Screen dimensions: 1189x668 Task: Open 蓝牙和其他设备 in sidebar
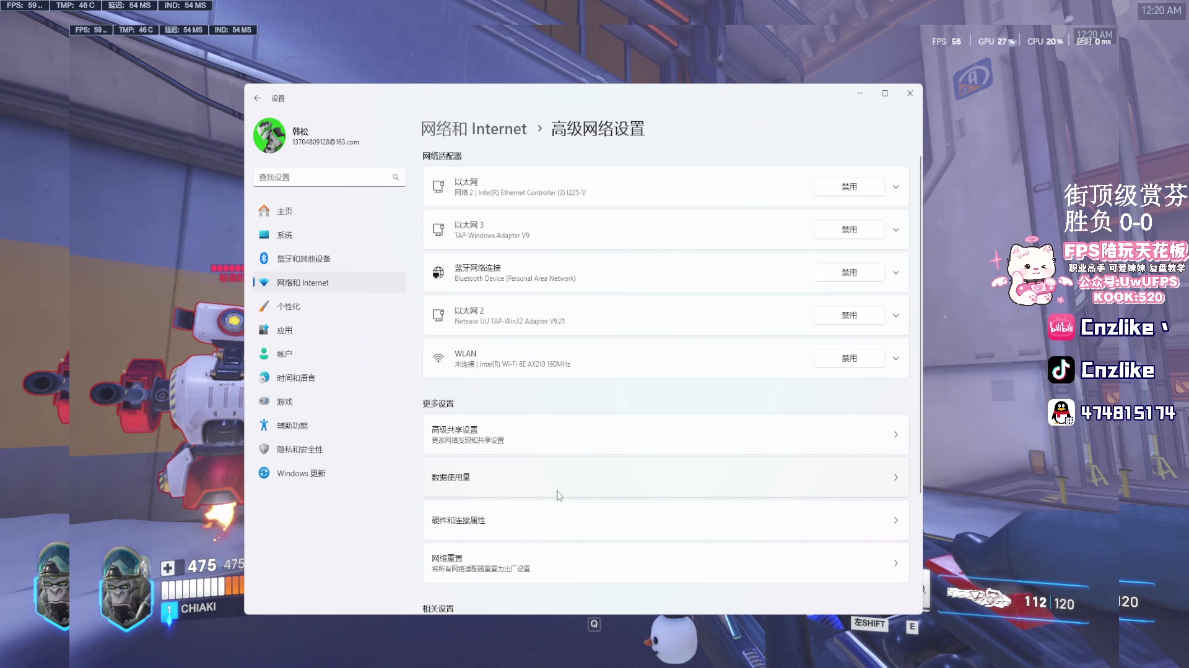pos(329,259)
